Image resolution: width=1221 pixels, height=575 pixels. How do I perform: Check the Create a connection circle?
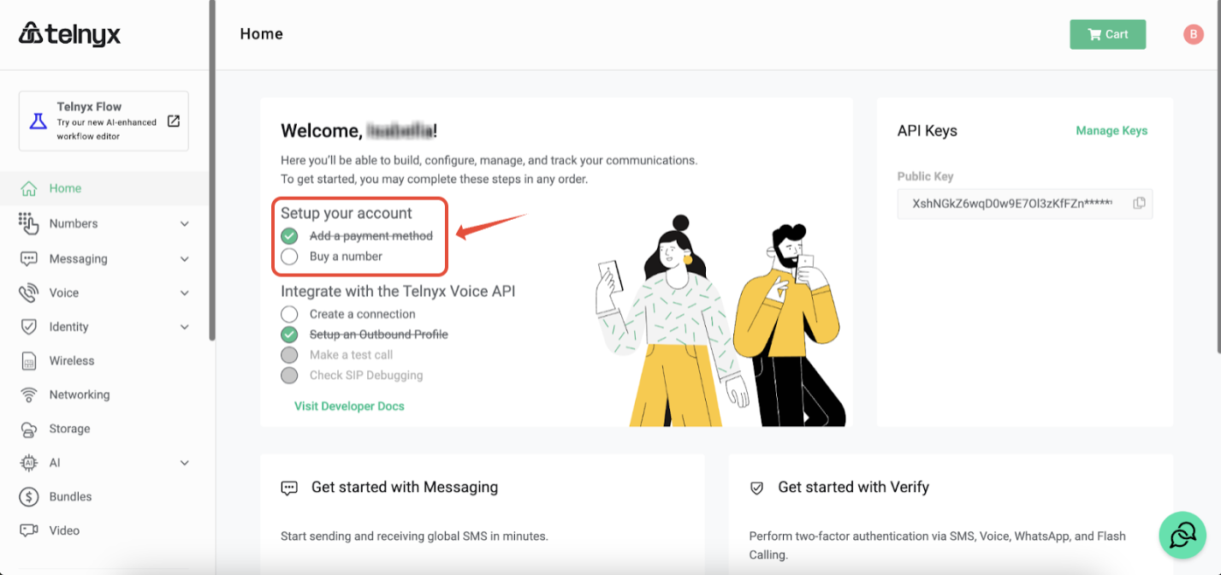[289, 314]
